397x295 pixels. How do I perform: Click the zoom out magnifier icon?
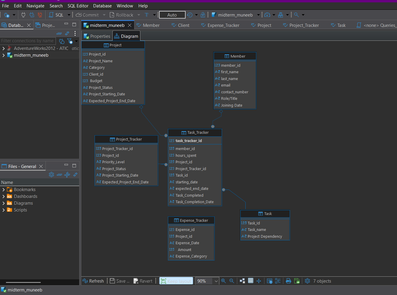(x=232, y=281)
